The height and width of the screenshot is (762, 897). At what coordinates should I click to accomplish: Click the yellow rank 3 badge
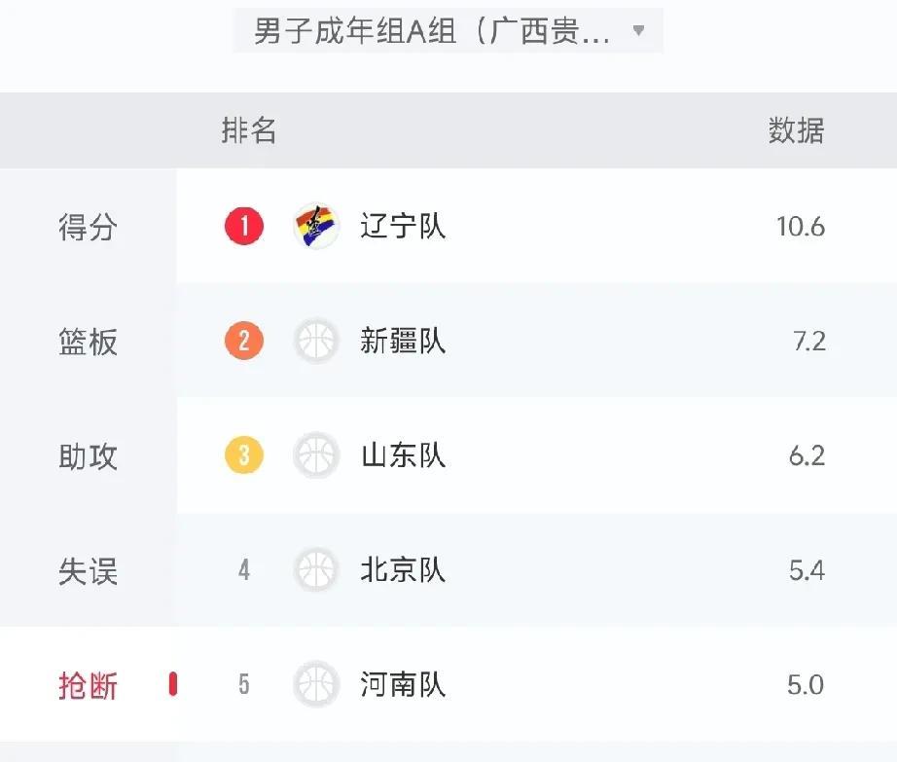click(x=244, y=455)
